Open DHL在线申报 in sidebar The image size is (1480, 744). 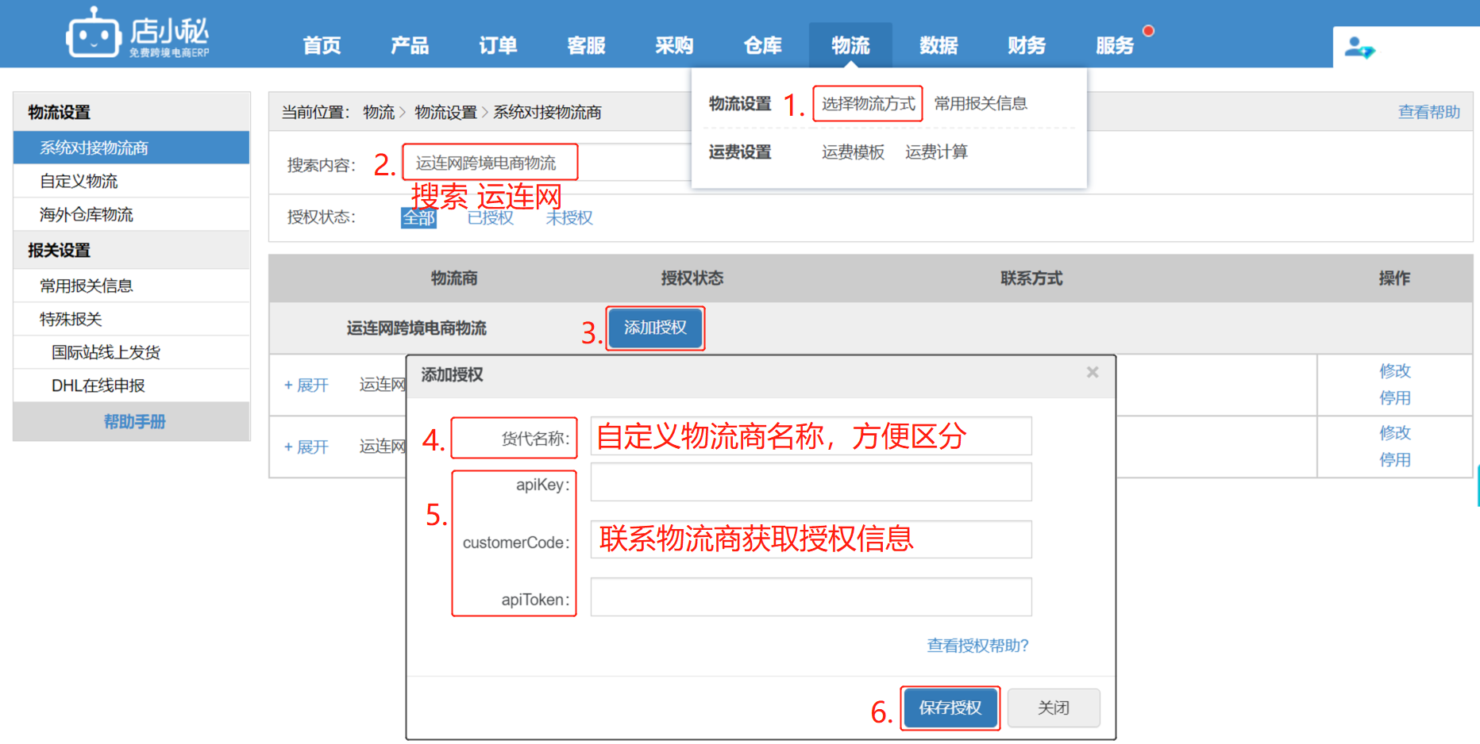[132, 385]
